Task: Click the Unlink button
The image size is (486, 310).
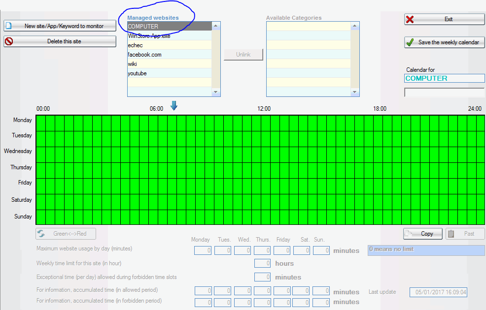Action: coord(243,55)
